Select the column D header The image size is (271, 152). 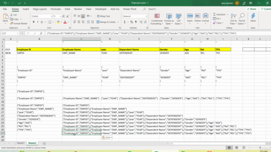110,39
